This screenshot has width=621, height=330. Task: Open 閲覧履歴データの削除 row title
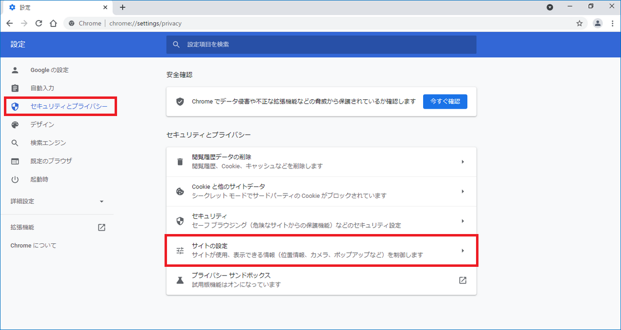click(221, 157)
